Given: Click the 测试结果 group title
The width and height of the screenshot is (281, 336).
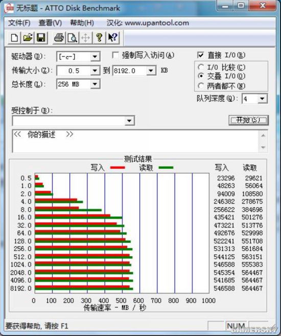Looking at the screenshot, I should pyautogui.click(x=138, y=159).
